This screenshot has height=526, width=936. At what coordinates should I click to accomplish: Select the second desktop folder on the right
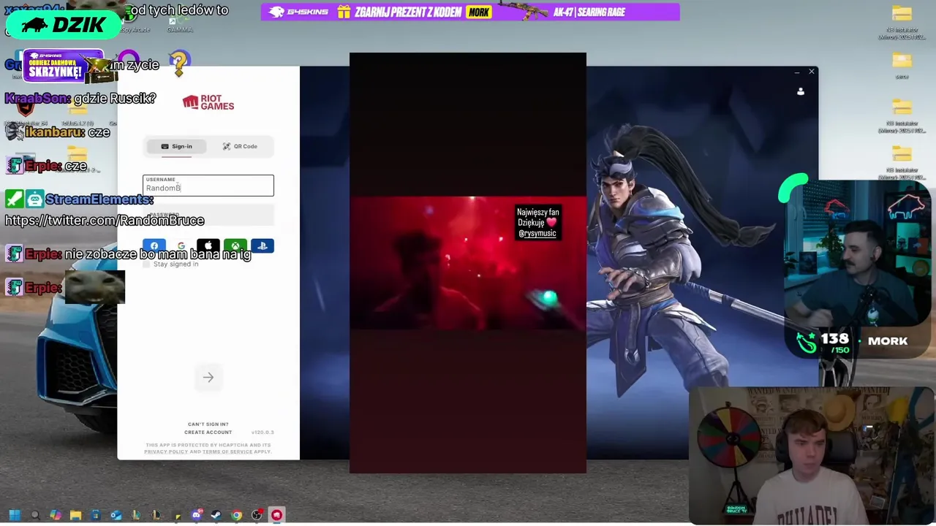[x=902, y=60]
